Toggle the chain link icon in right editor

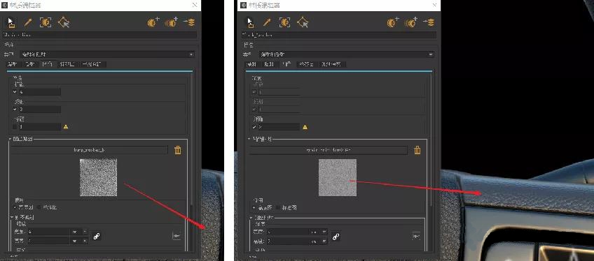point(336,237)
